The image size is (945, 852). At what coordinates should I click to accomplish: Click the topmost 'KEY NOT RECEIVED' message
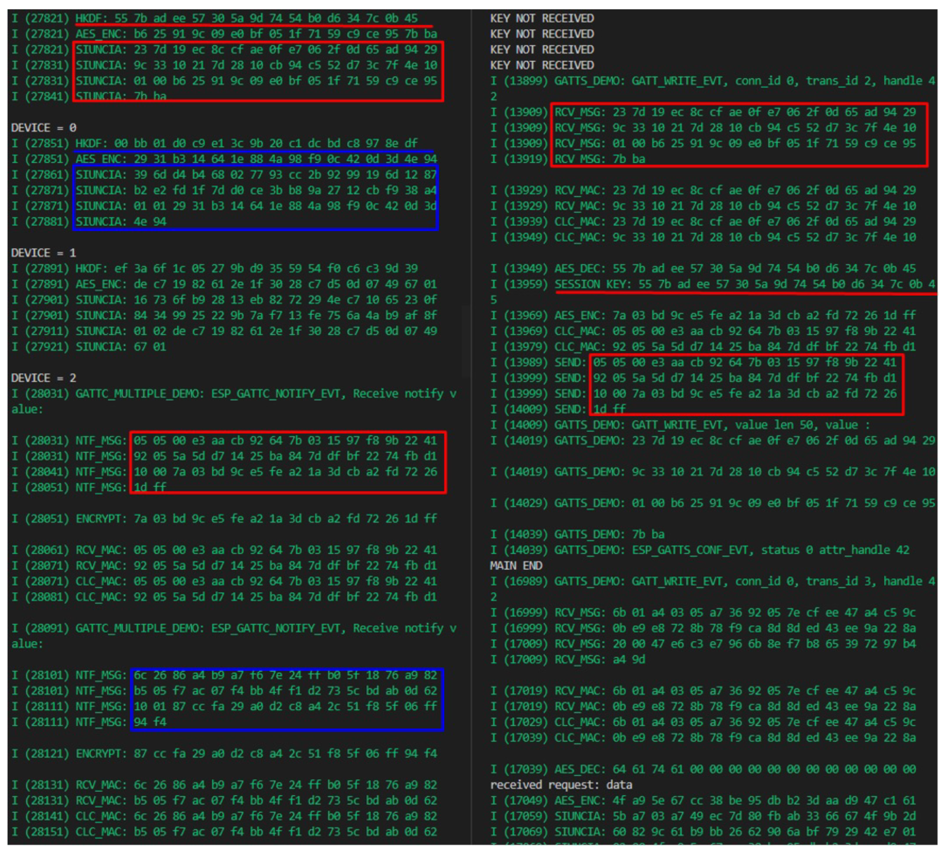(542, 18)
